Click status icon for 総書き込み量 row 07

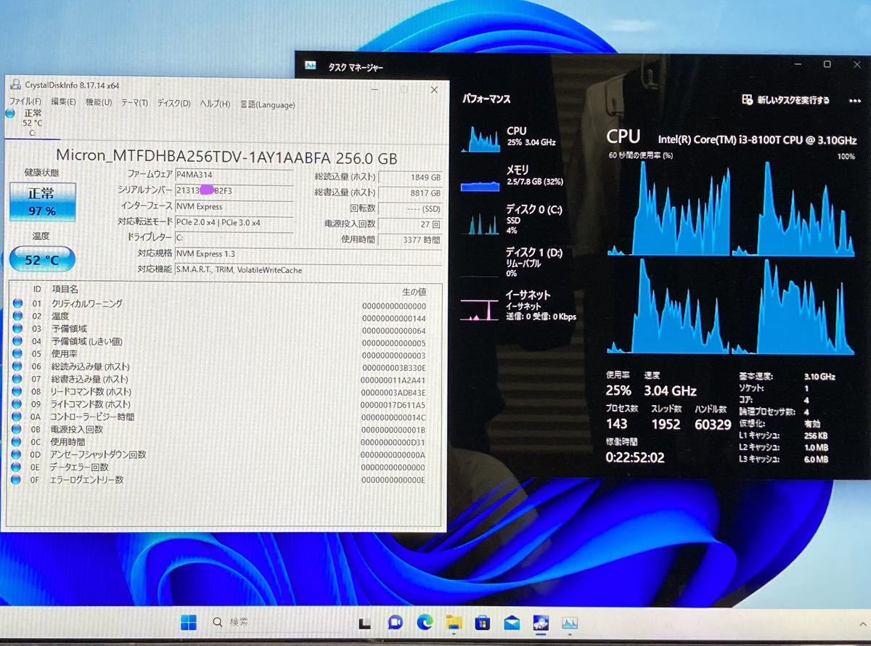17,379
